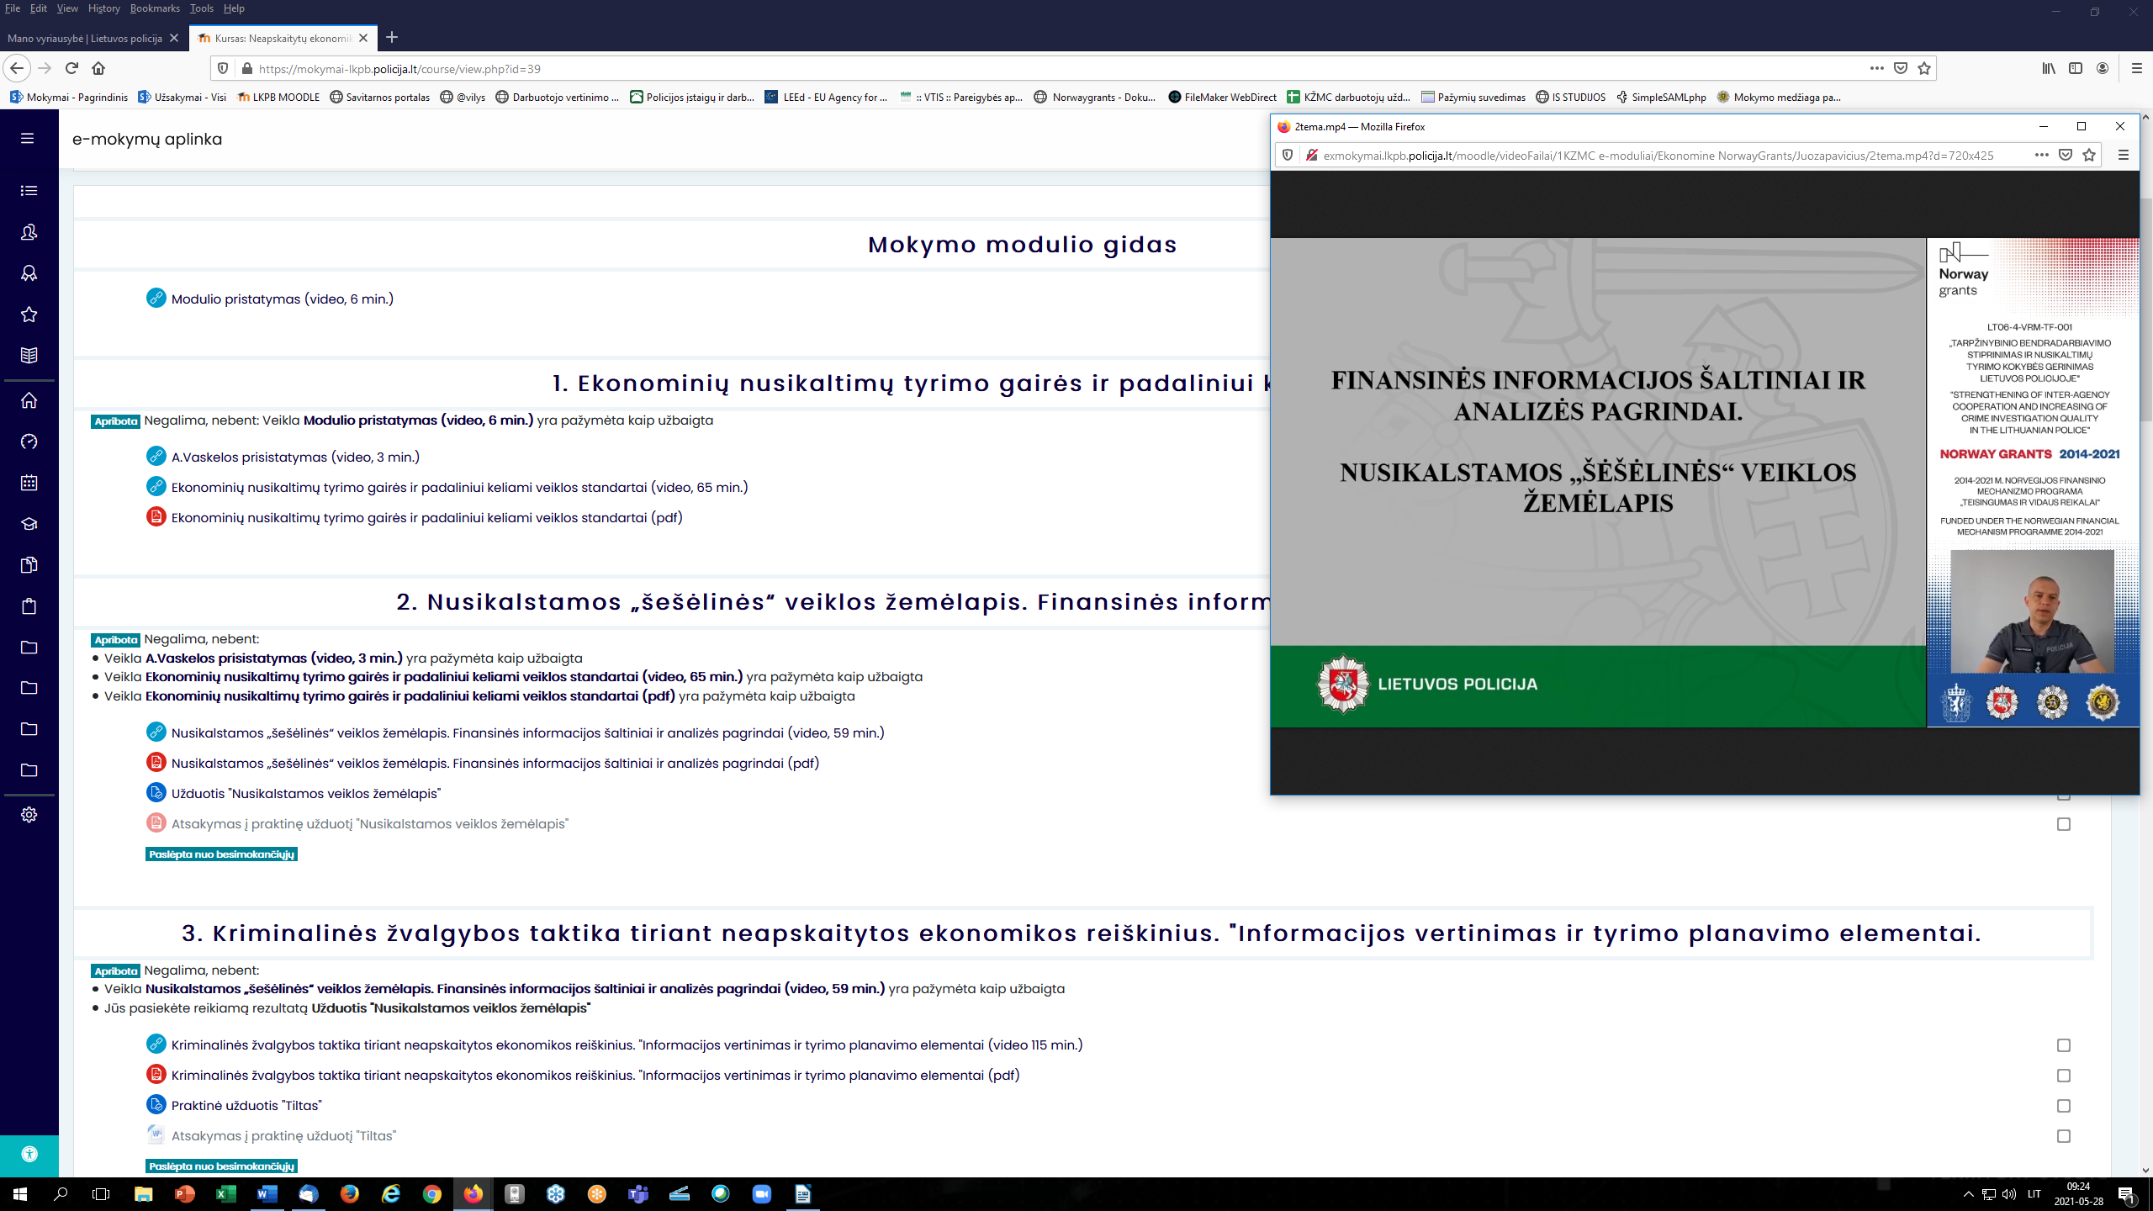This screenshot has width=2153, height=1211.
Task: Open Excel from the taskbar
Action: pos(226,1193)
